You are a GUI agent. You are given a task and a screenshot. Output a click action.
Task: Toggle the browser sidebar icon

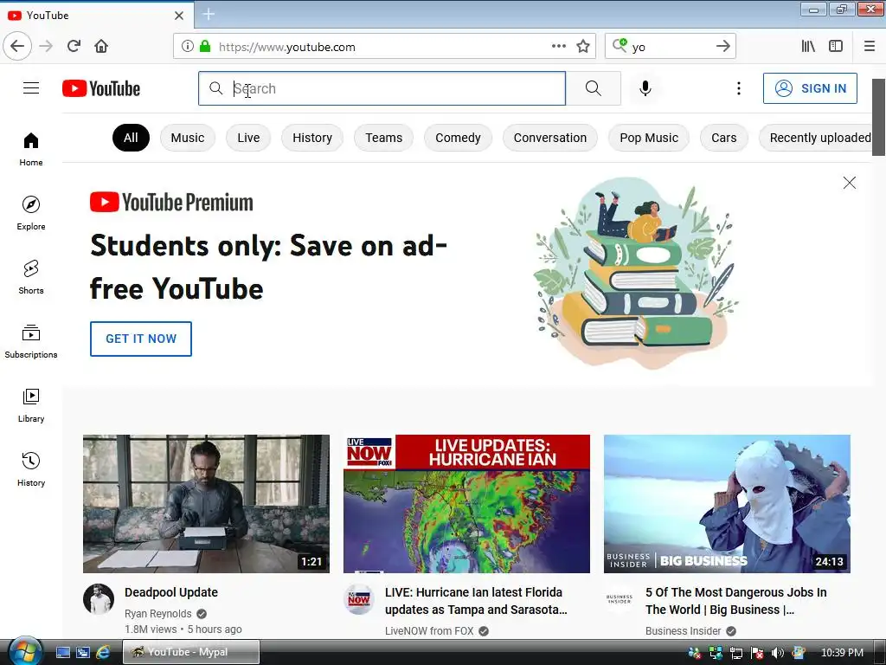836,47
